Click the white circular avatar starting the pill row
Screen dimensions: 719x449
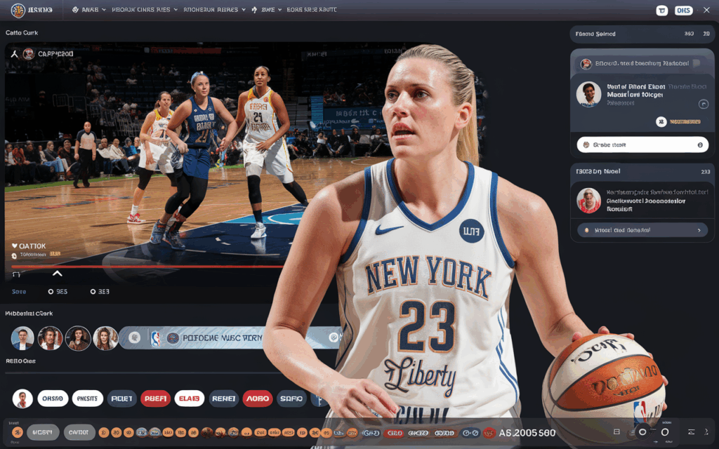point(22,398)
